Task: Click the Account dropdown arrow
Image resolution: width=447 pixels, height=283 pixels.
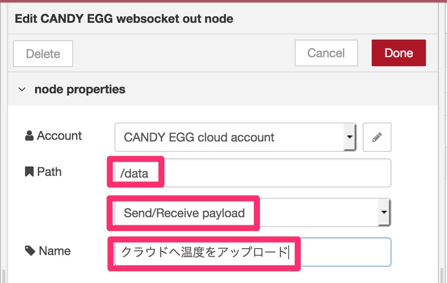Action: click(x=350, y=137)
